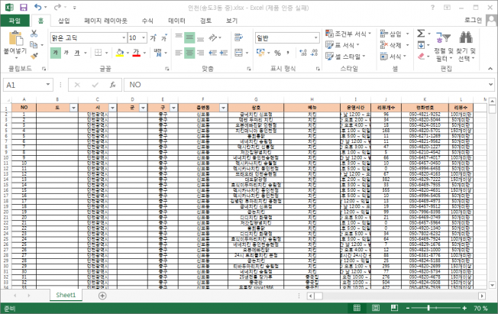Cut selection with the scissors icon
The width and height of the screenshot is (498, 314).
coord(34,34)
